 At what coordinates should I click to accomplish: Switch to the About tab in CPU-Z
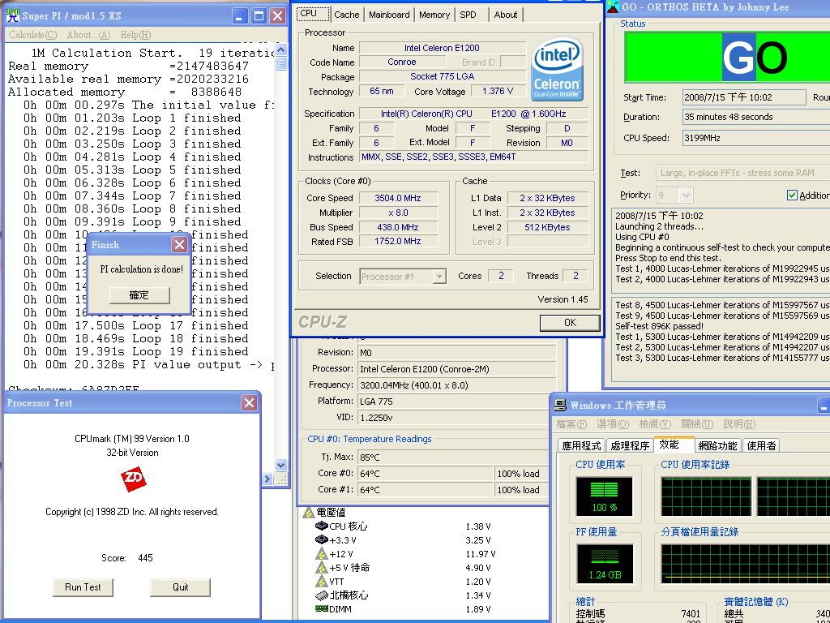click(506, 15)
